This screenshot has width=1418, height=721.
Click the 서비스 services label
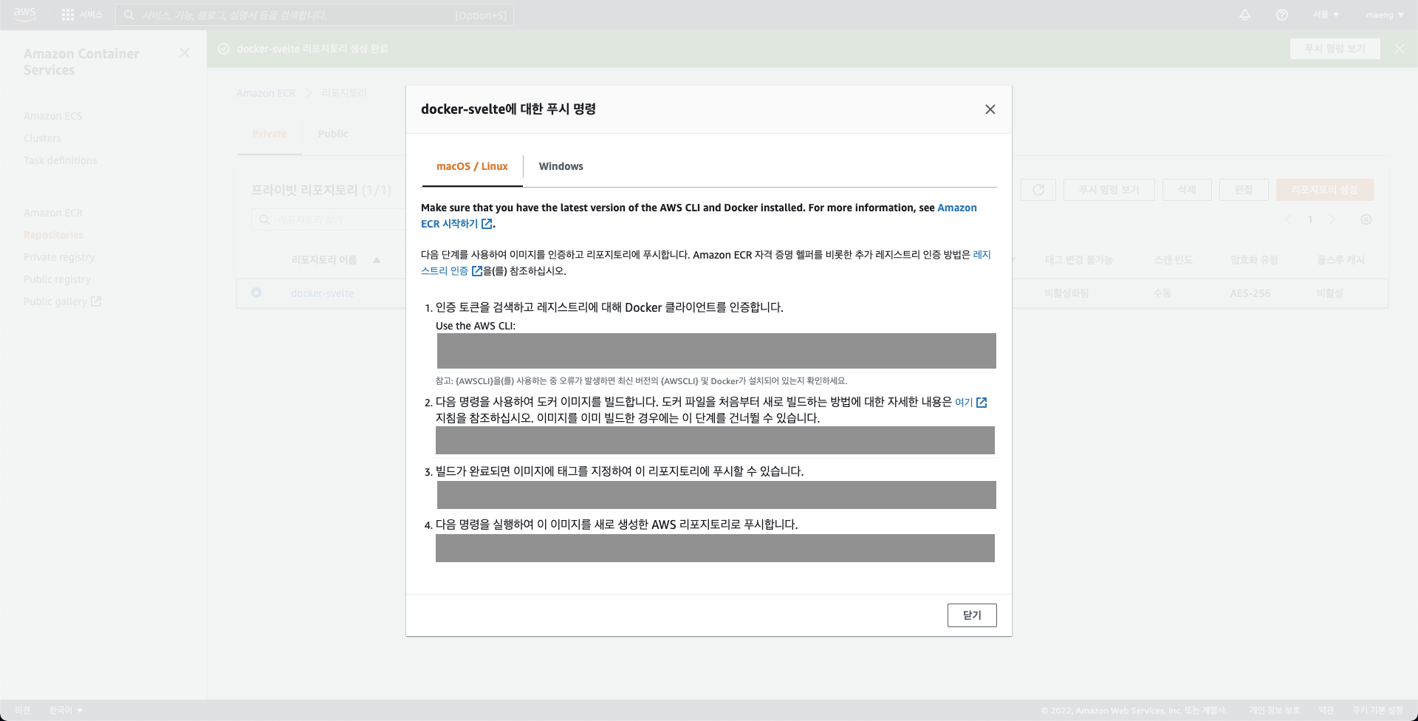(x=92, y=15)
